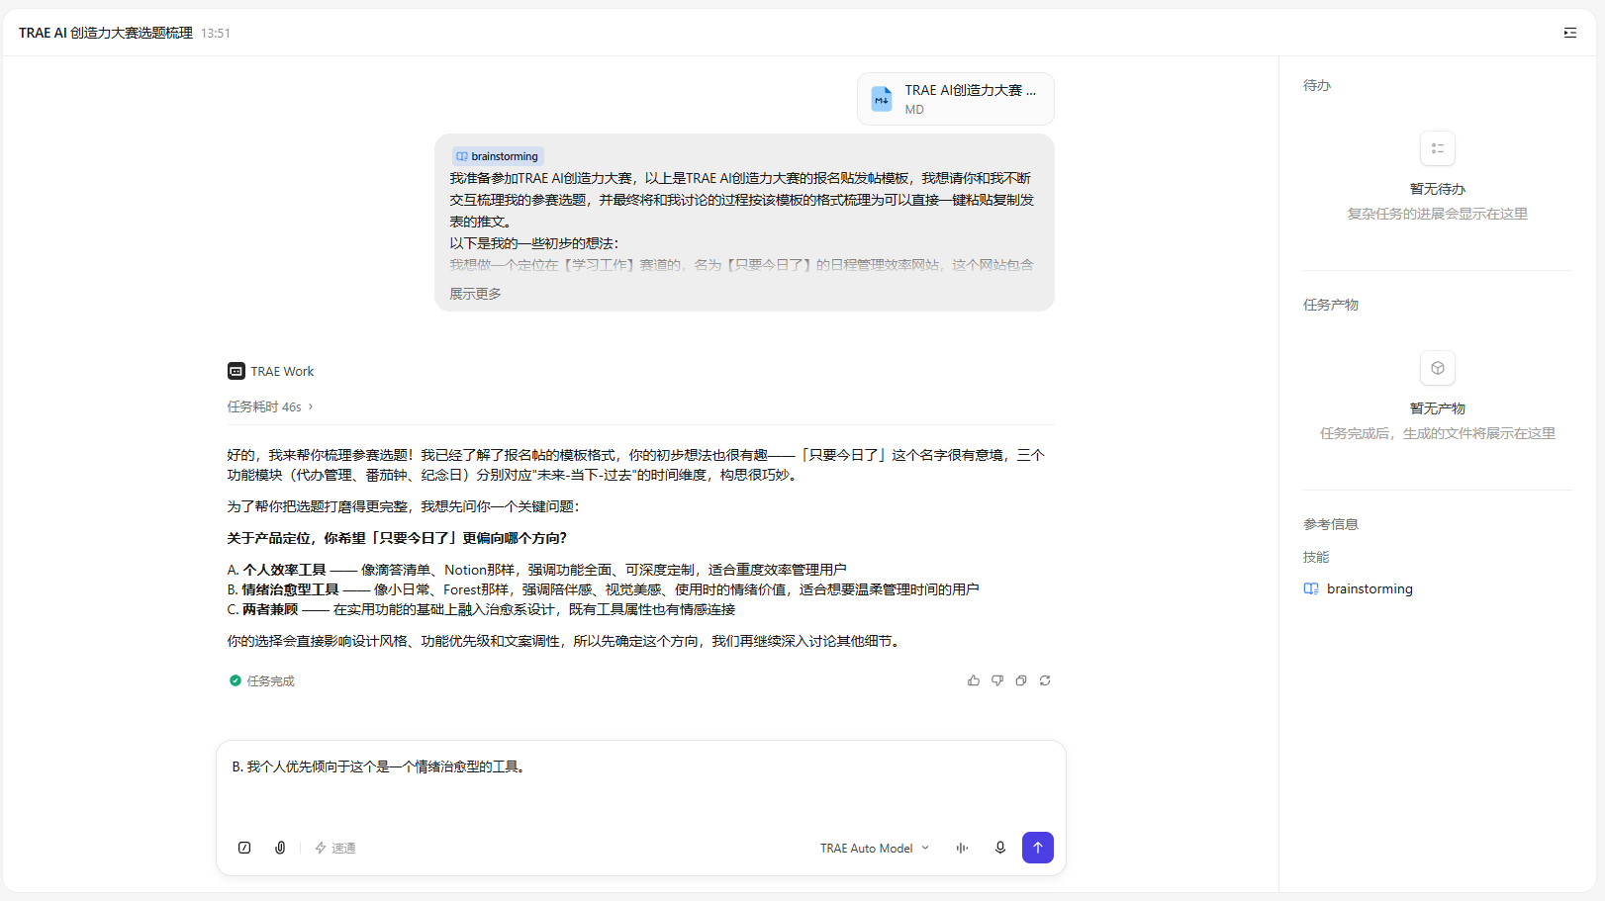Attach a file with paperclip icon
Image resolution: width=1605 pixels, height=901 pixels.
(x=280, y=848)
